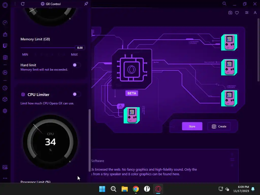This screenshot has height=195, width=260.
Task: Open GX Control panel kebab menu
Action: click(15, 4)
